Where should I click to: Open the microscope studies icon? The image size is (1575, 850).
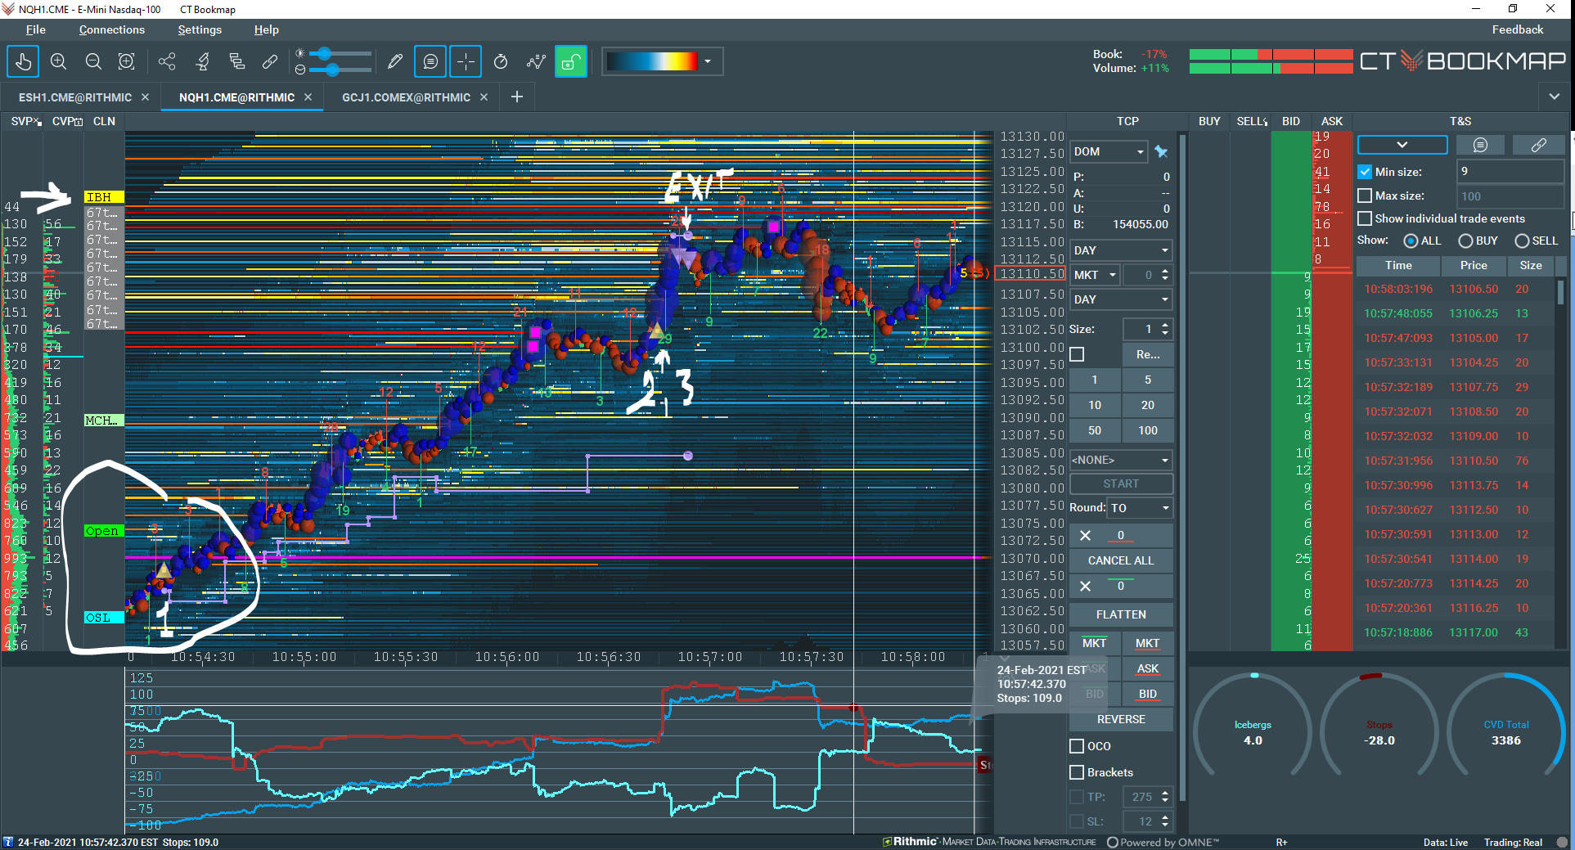tap(203, 61)
